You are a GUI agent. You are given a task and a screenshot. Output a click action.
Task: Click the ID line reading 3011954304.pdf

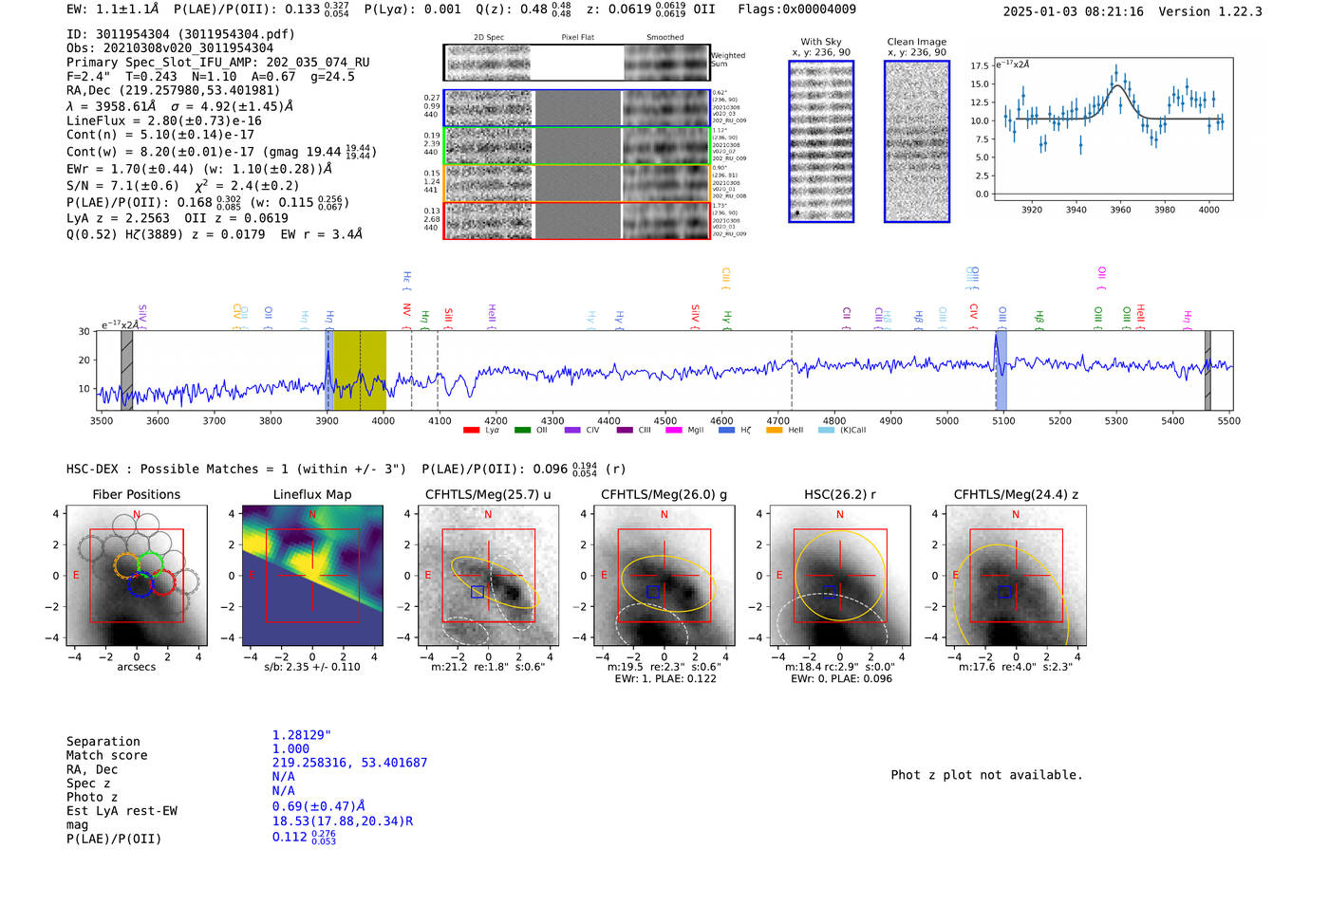point(180,34)
